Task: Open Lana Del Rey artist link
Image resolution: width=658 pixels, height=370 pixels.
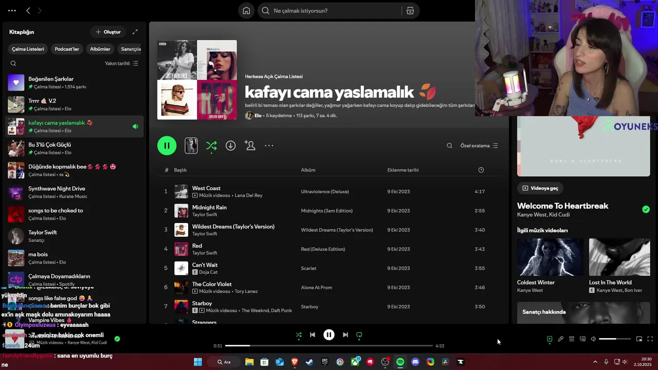Action: pos(248,196)
